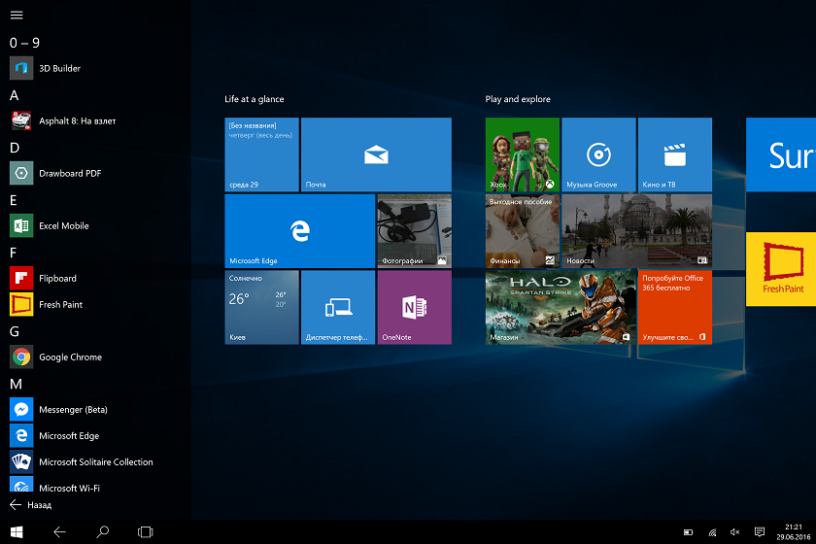816x544 pixels.
Task: Open Microsoft Solitaire Collection icon
Action: [21, 461]
